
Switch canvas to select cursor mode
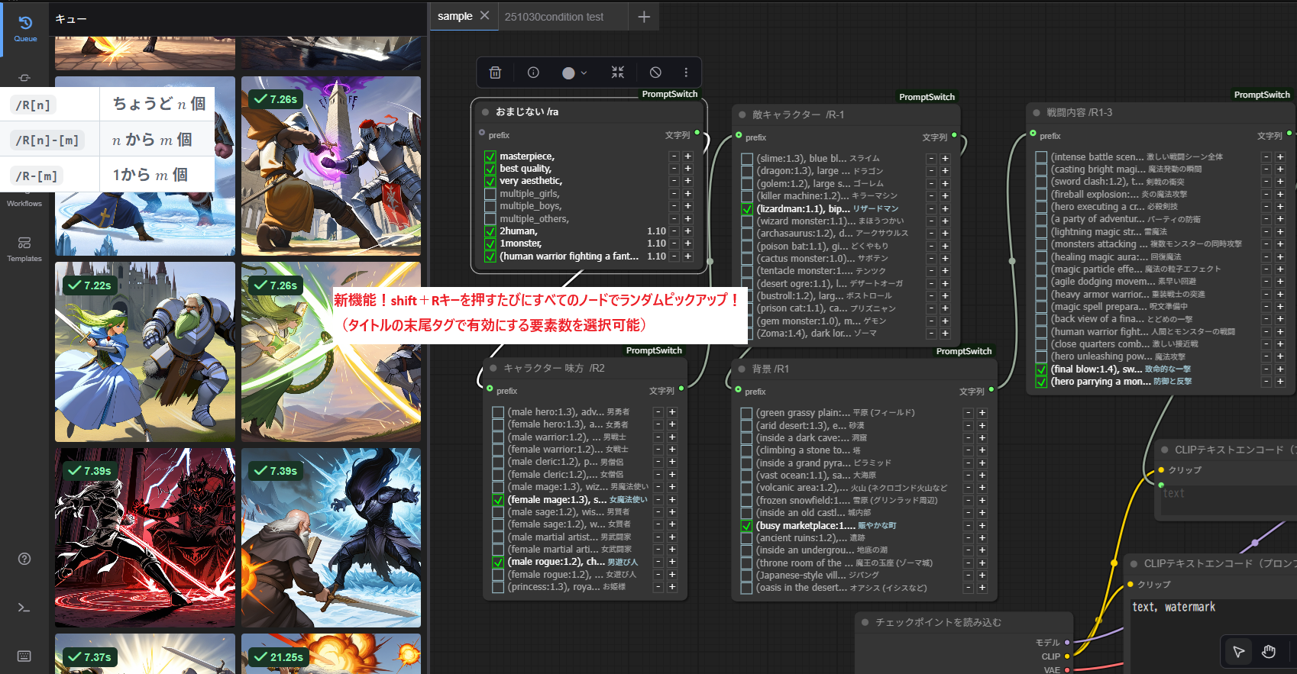pos(1239,651)
